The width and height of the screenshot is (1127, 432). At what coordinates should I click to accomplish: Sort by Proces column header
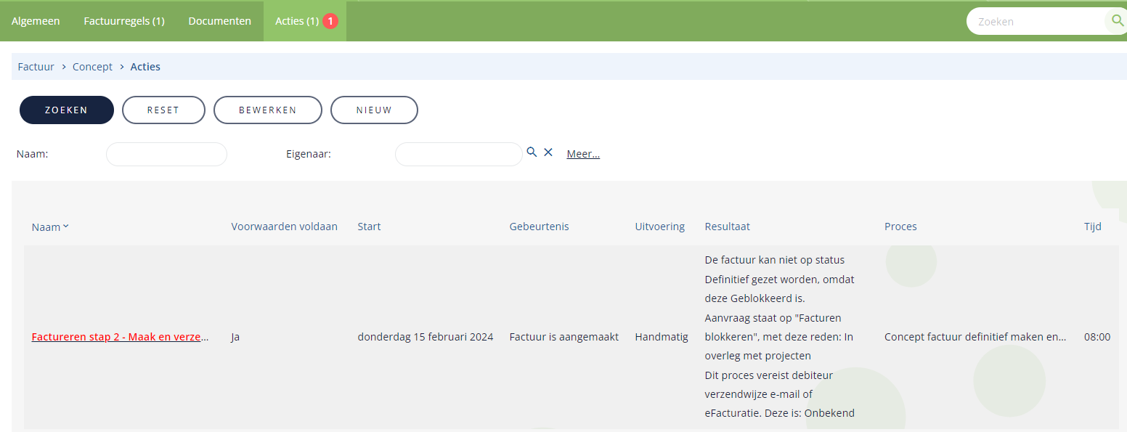click(x=900, y=227)
